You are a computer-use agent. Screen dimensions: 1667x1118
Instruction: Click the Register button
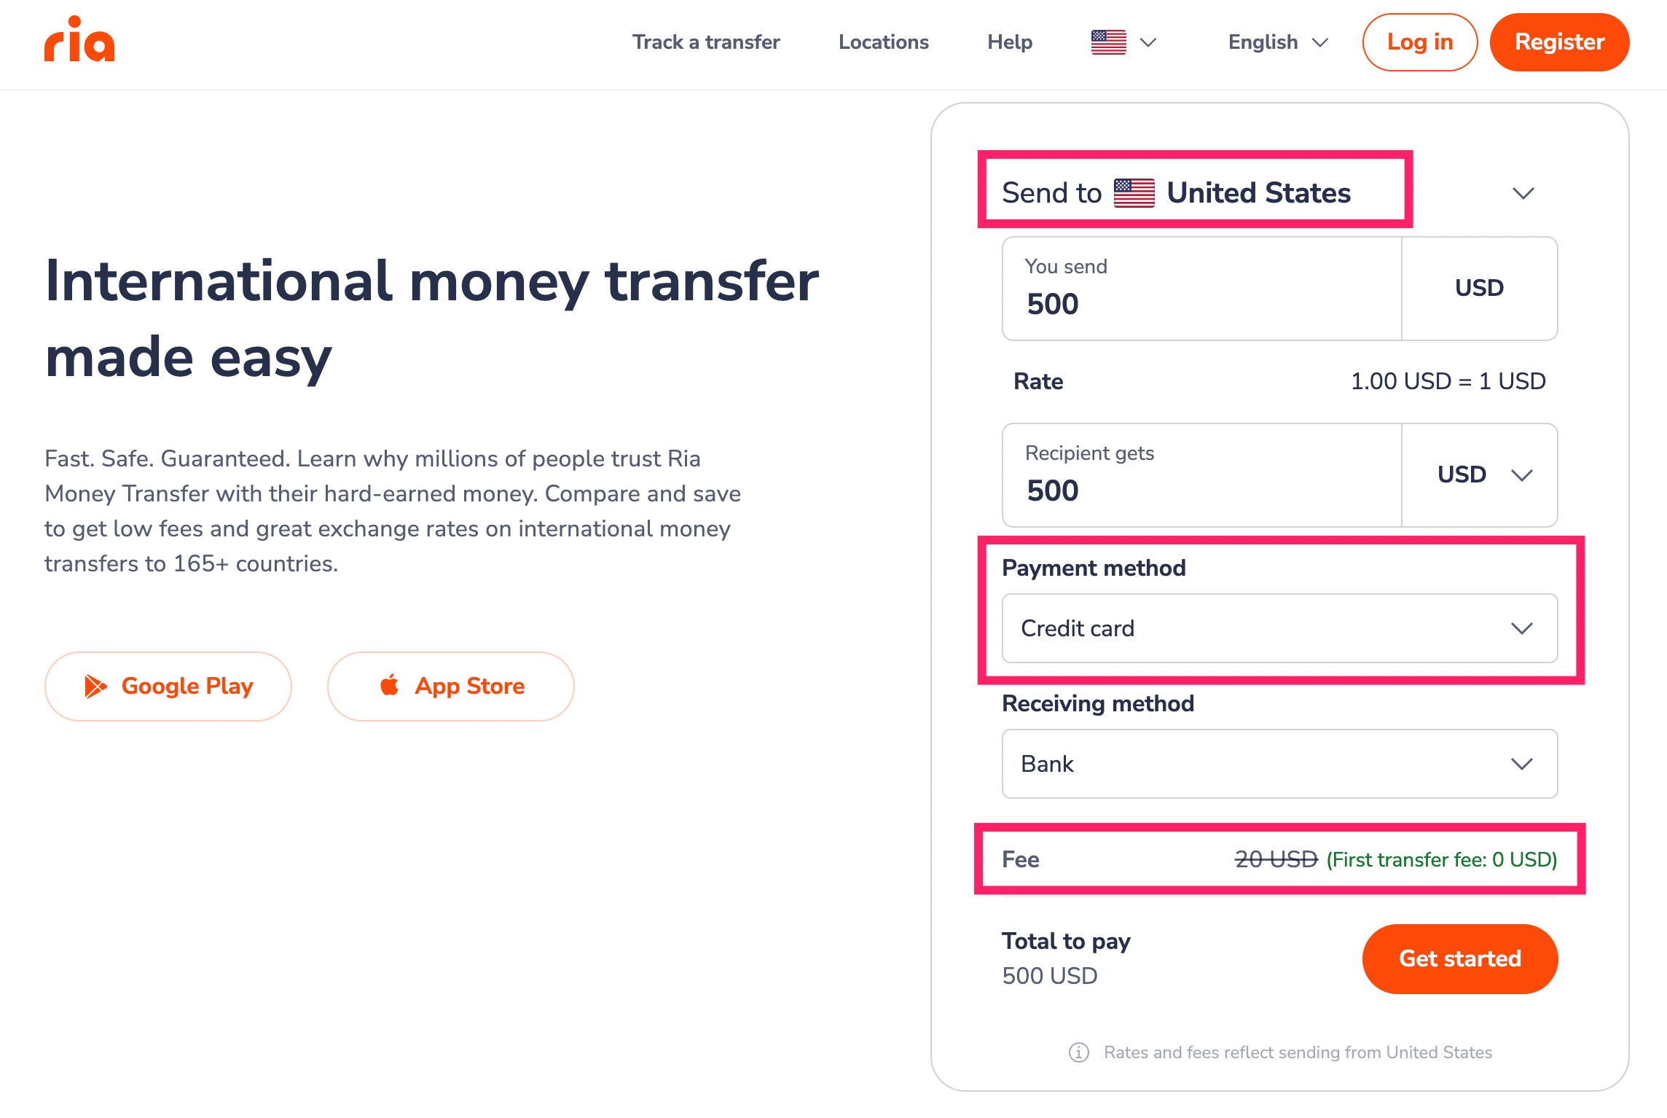pyautogui.click(x=1559, y=42)
